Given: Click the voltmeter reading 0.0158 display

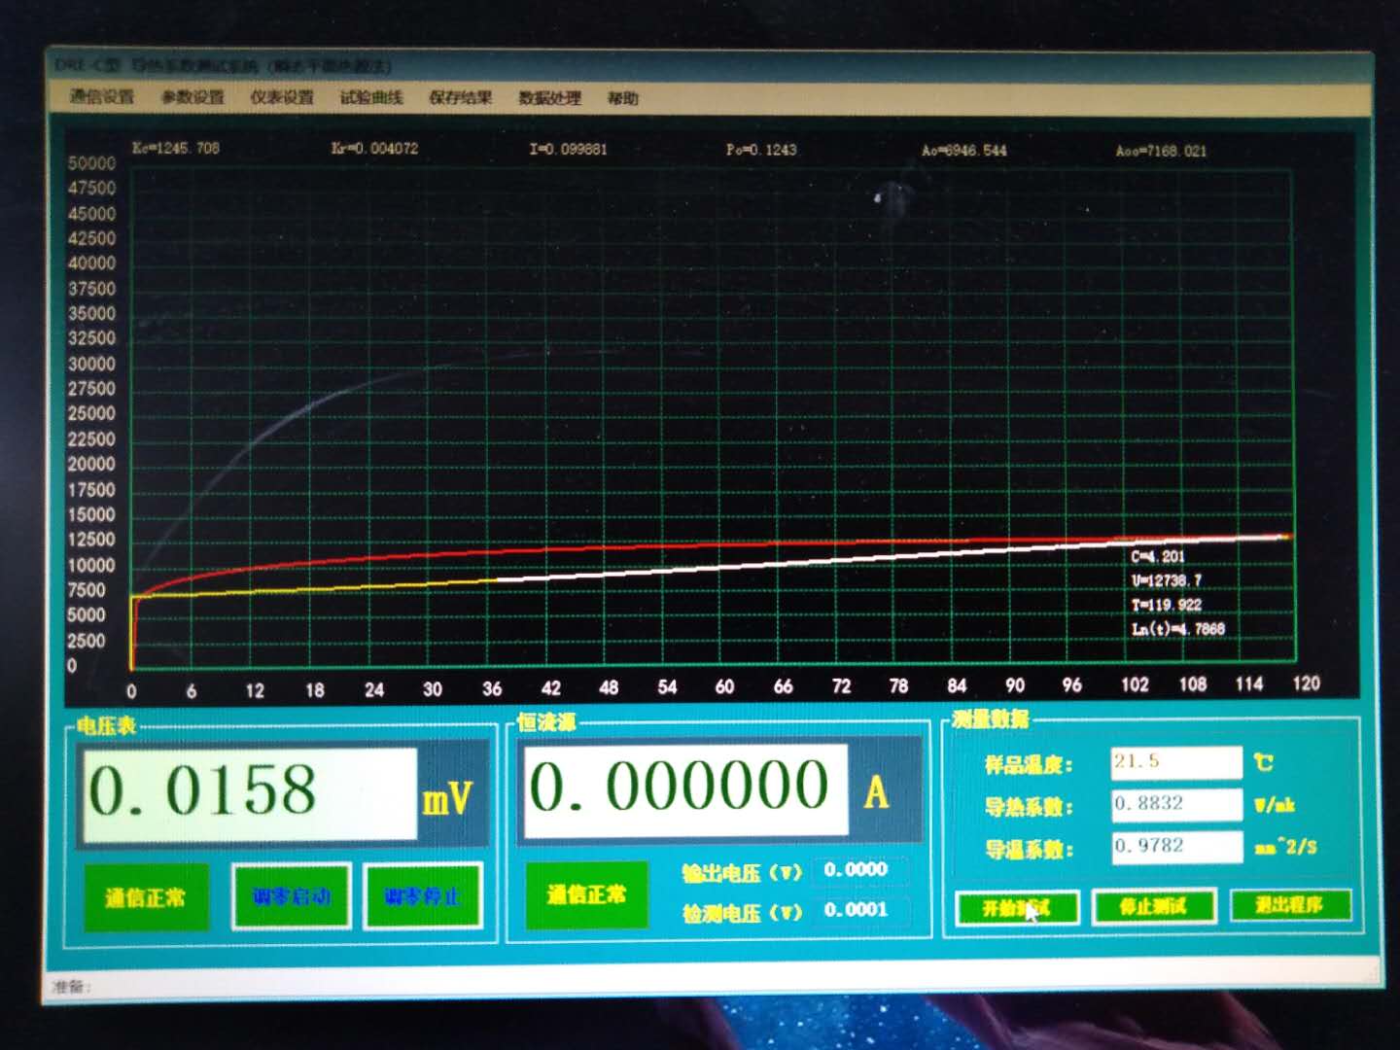Looking at the screenshot, I should tap(250, 793).
